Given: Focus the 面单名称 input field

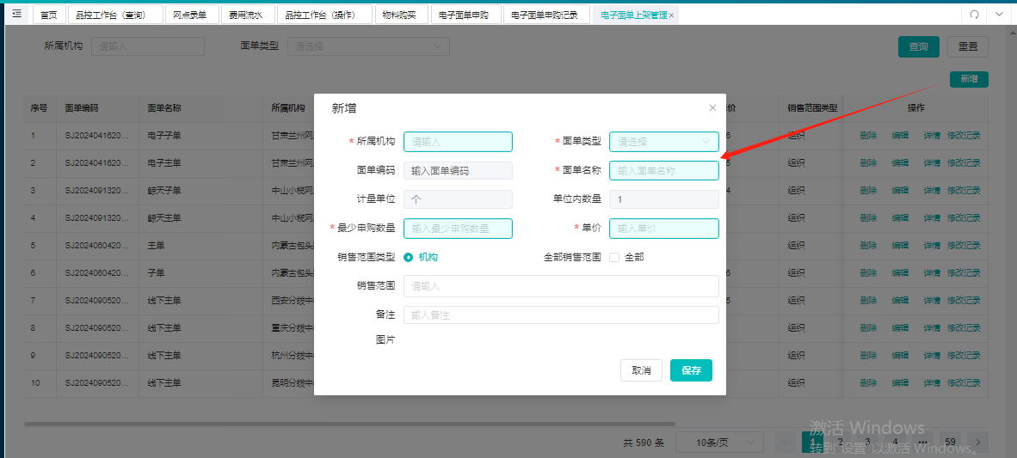Looking at the screenshot, I should [664, 170].
